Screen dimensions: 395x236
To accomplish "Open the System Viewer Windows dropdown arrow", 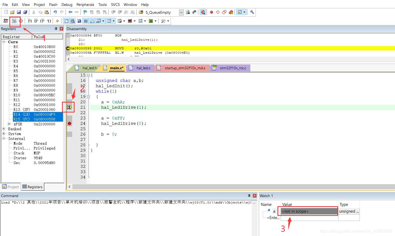I will pyautogui.click(x=156, y=21).
